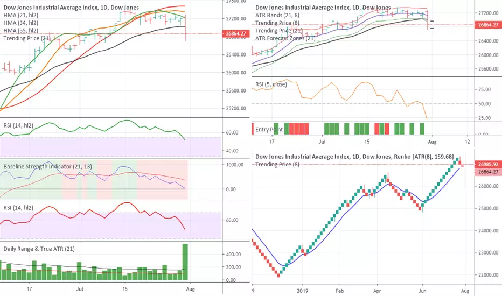Click the 24000.00 level on Renko price axis
502x296 pixels.
click(x=488, y=230)
